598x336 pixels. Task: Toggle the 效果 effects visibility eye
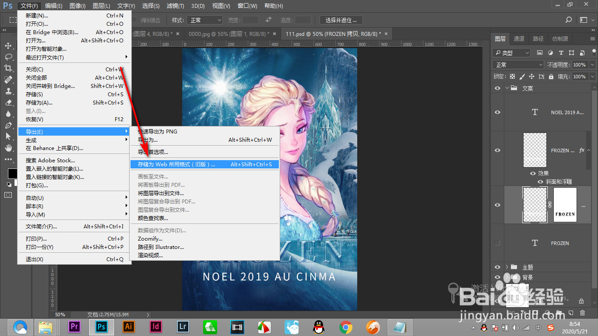coord(533,173)
